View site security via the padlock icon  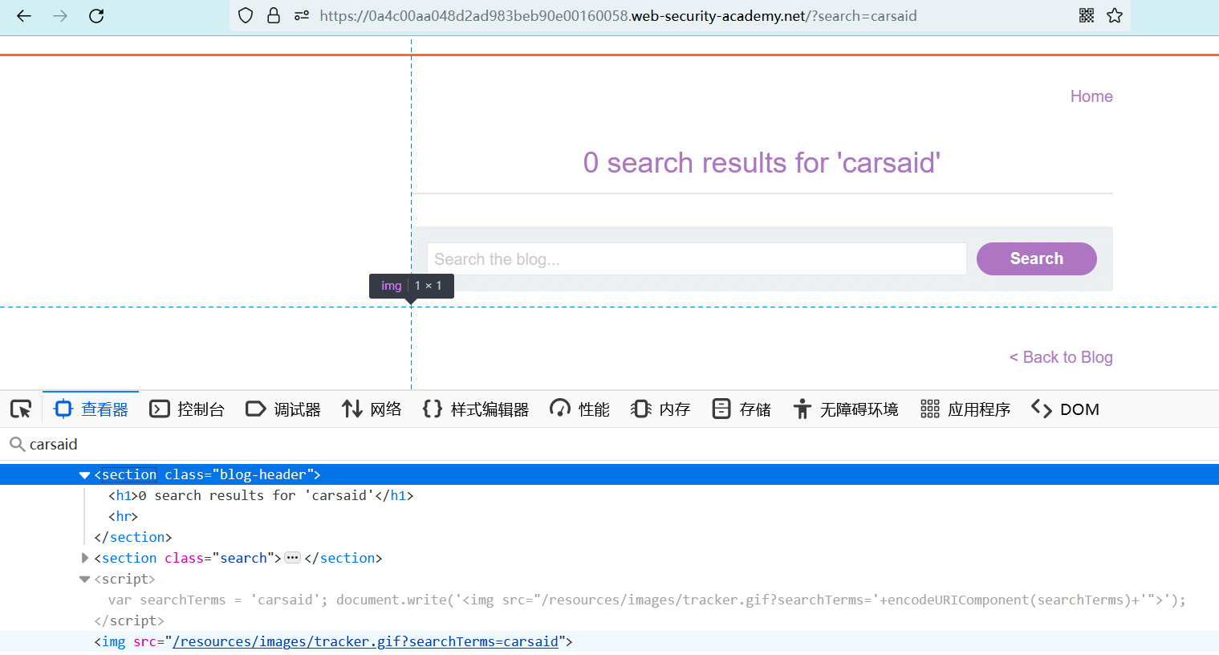point(274,15)
